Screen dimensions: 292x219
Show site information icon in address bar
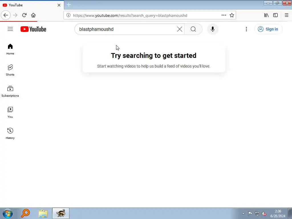(68, 15)
